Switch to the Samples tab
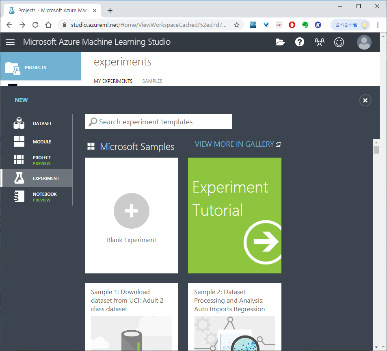Screen dimensions: 387x351 coord(152,81)
